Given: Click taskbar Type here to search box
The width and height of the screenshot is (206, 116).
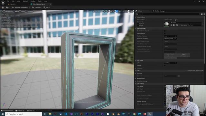Looking at the screenshot, I should coord(23,114).
